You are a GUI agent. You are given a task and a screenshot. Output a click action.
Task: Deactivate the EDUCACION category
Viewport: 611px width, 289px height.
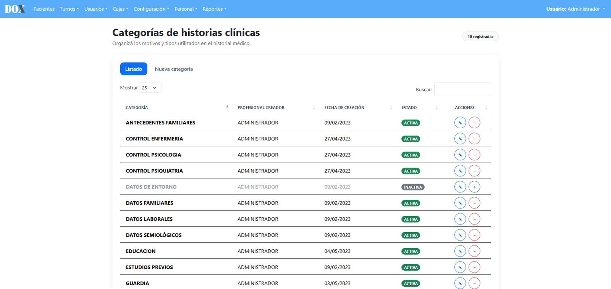coord(474,251)
